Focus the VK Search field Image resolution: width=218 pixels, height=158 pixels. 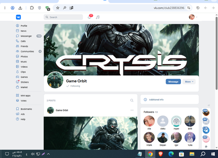click(x=63, y=17)
